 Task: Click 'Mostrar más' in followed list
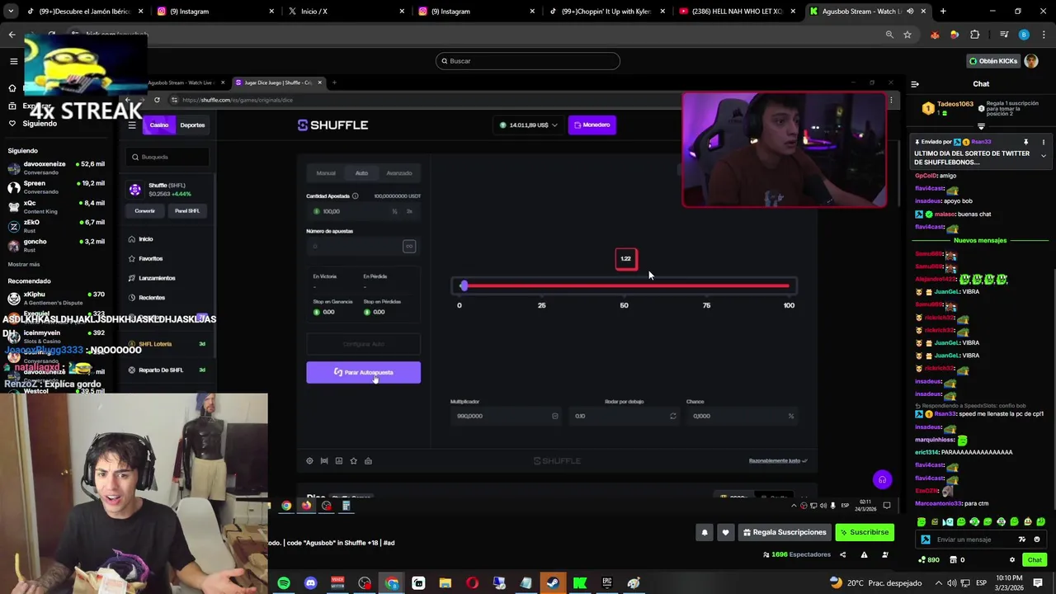point(24,264)
